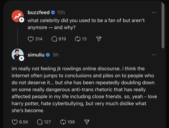Viewport: 169px width, 128px height.
Task: Click the 15h post timestamp
Action: [61, 12]
